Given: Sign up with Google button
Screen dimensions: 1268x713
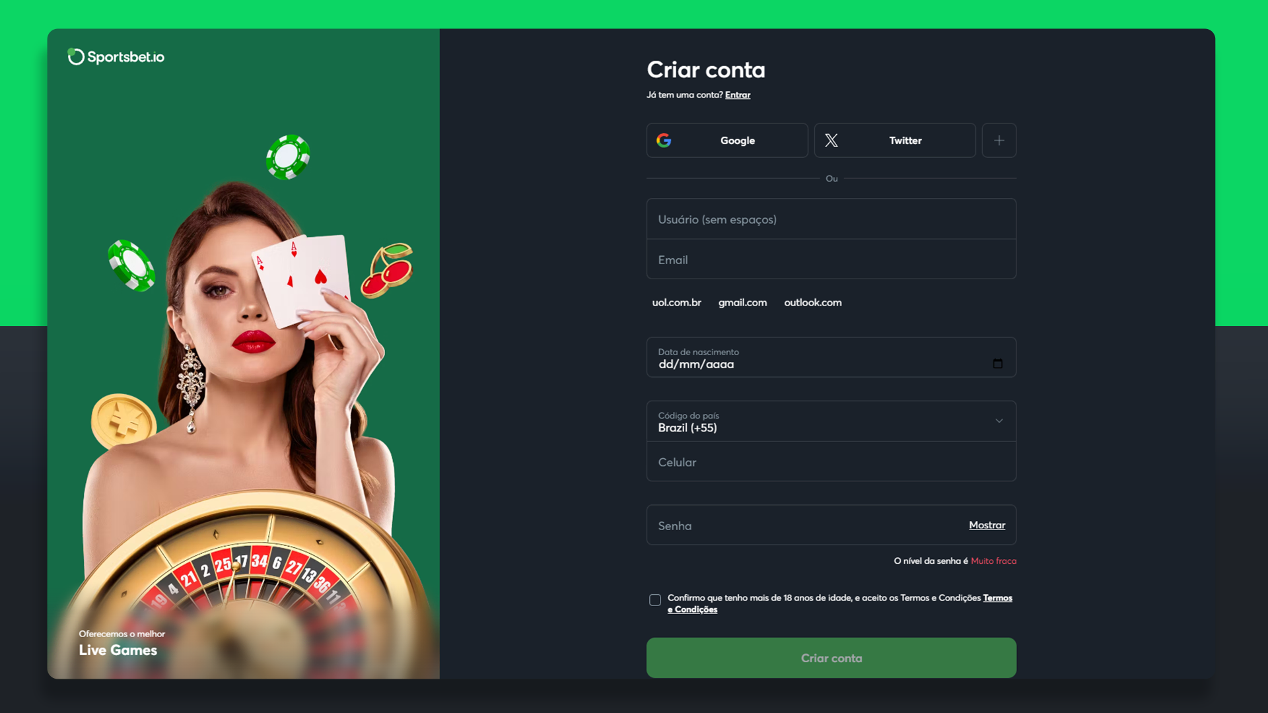Looking at the screenshot, I should (727, 140).
